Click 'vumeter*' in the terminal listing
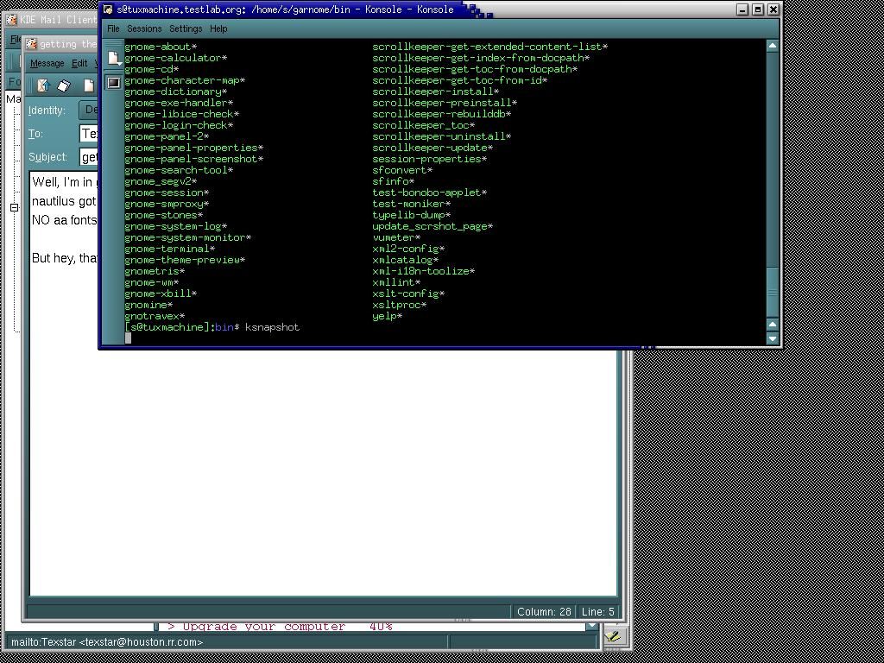 pyautogui.click(x=396, y=237)
